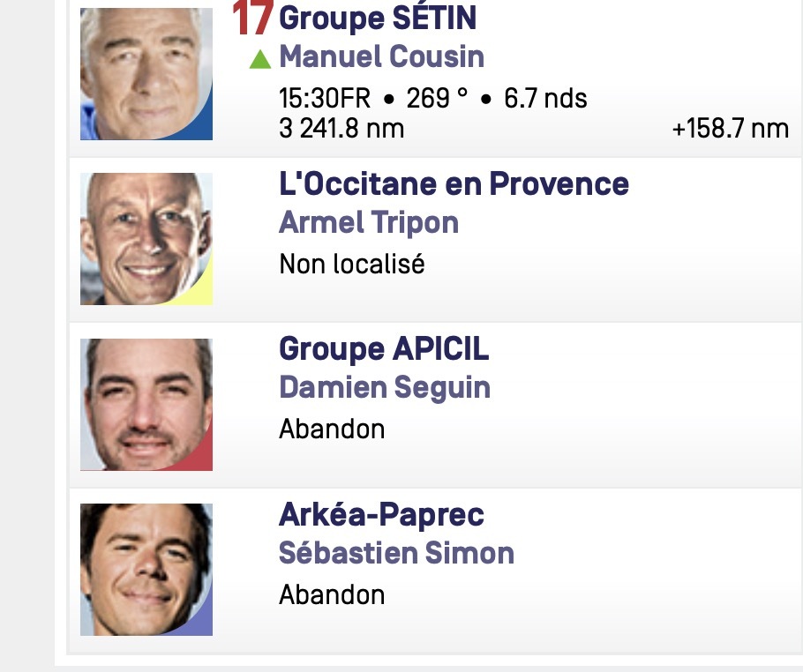Select skipper name Sébastien Simon
The width and height of the screenshot is (803, 672).
click(x=396, y=553)
